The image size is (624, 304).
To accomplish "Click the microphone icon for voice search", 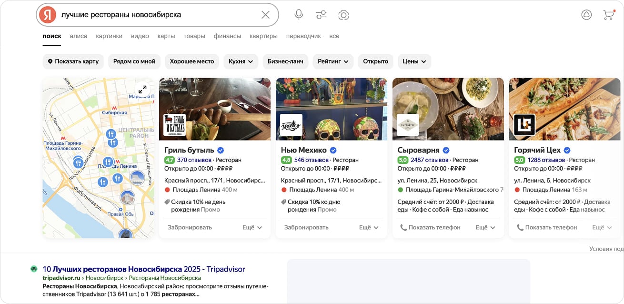I will coord(299,14).
